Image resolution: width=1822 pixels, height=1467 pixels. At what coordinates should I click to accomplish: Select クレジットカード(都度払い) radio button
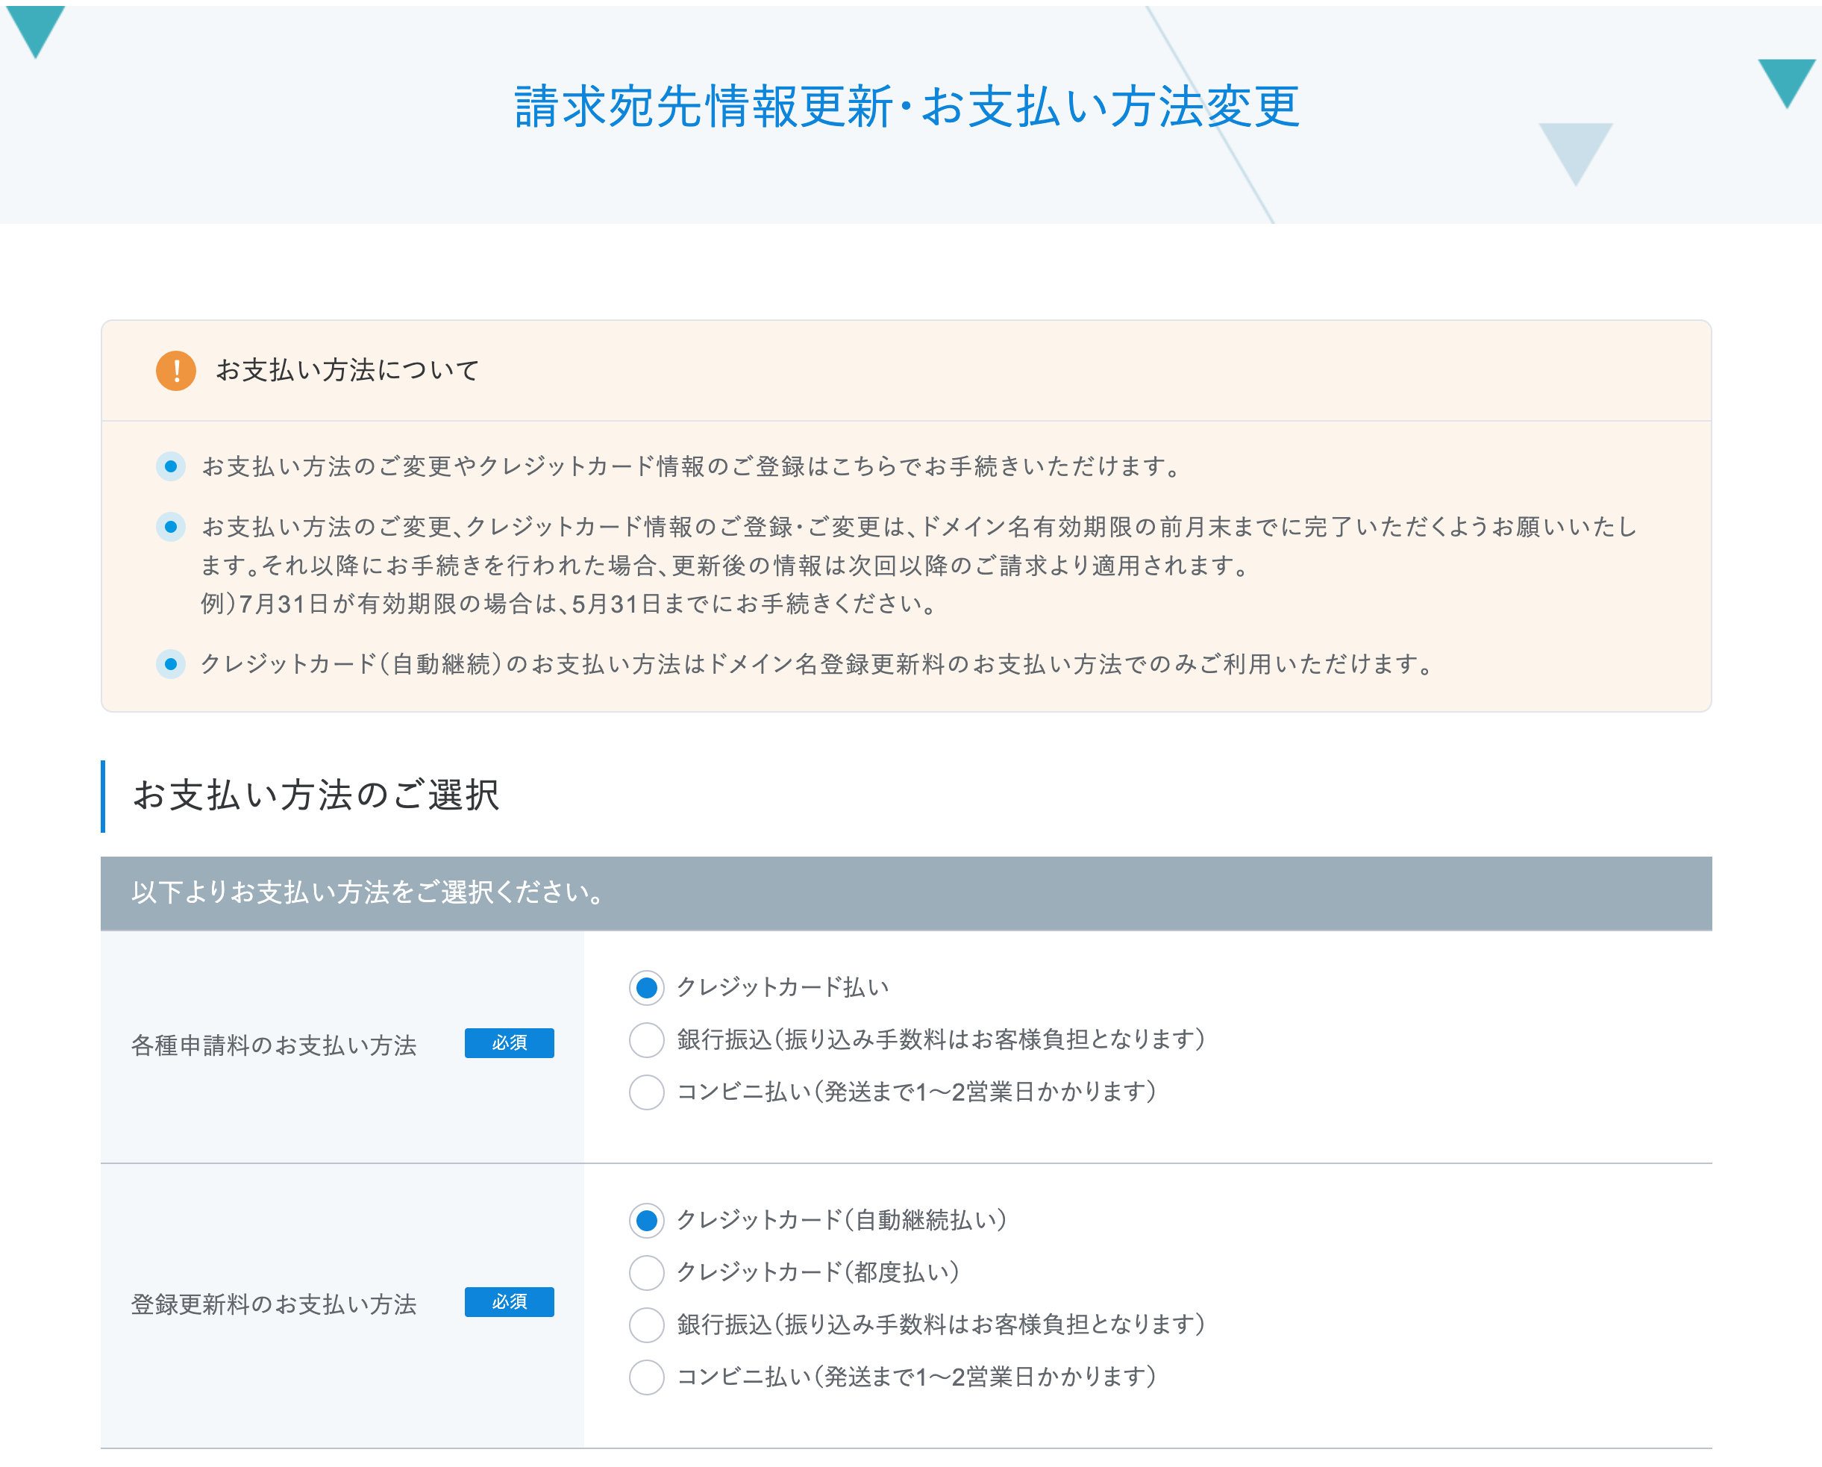click(x=646, y=1273)
